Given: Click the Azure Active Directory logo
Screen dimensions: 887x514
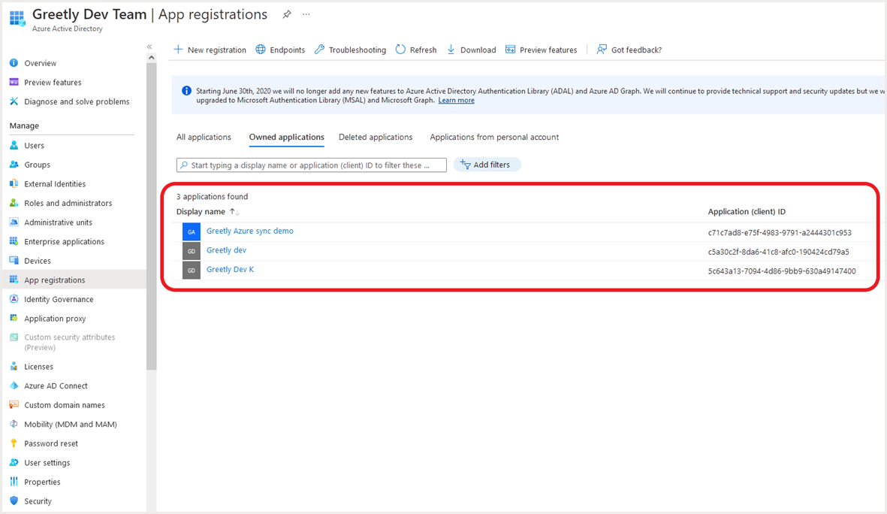Looking at the screenshot, I should 17,19.
